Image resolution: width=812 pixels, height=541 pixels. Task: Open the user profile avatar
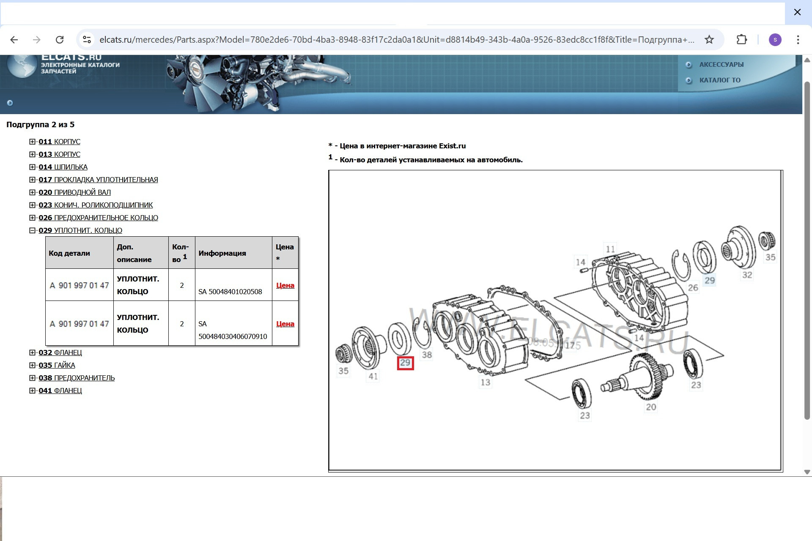click(x=775, y=40)
